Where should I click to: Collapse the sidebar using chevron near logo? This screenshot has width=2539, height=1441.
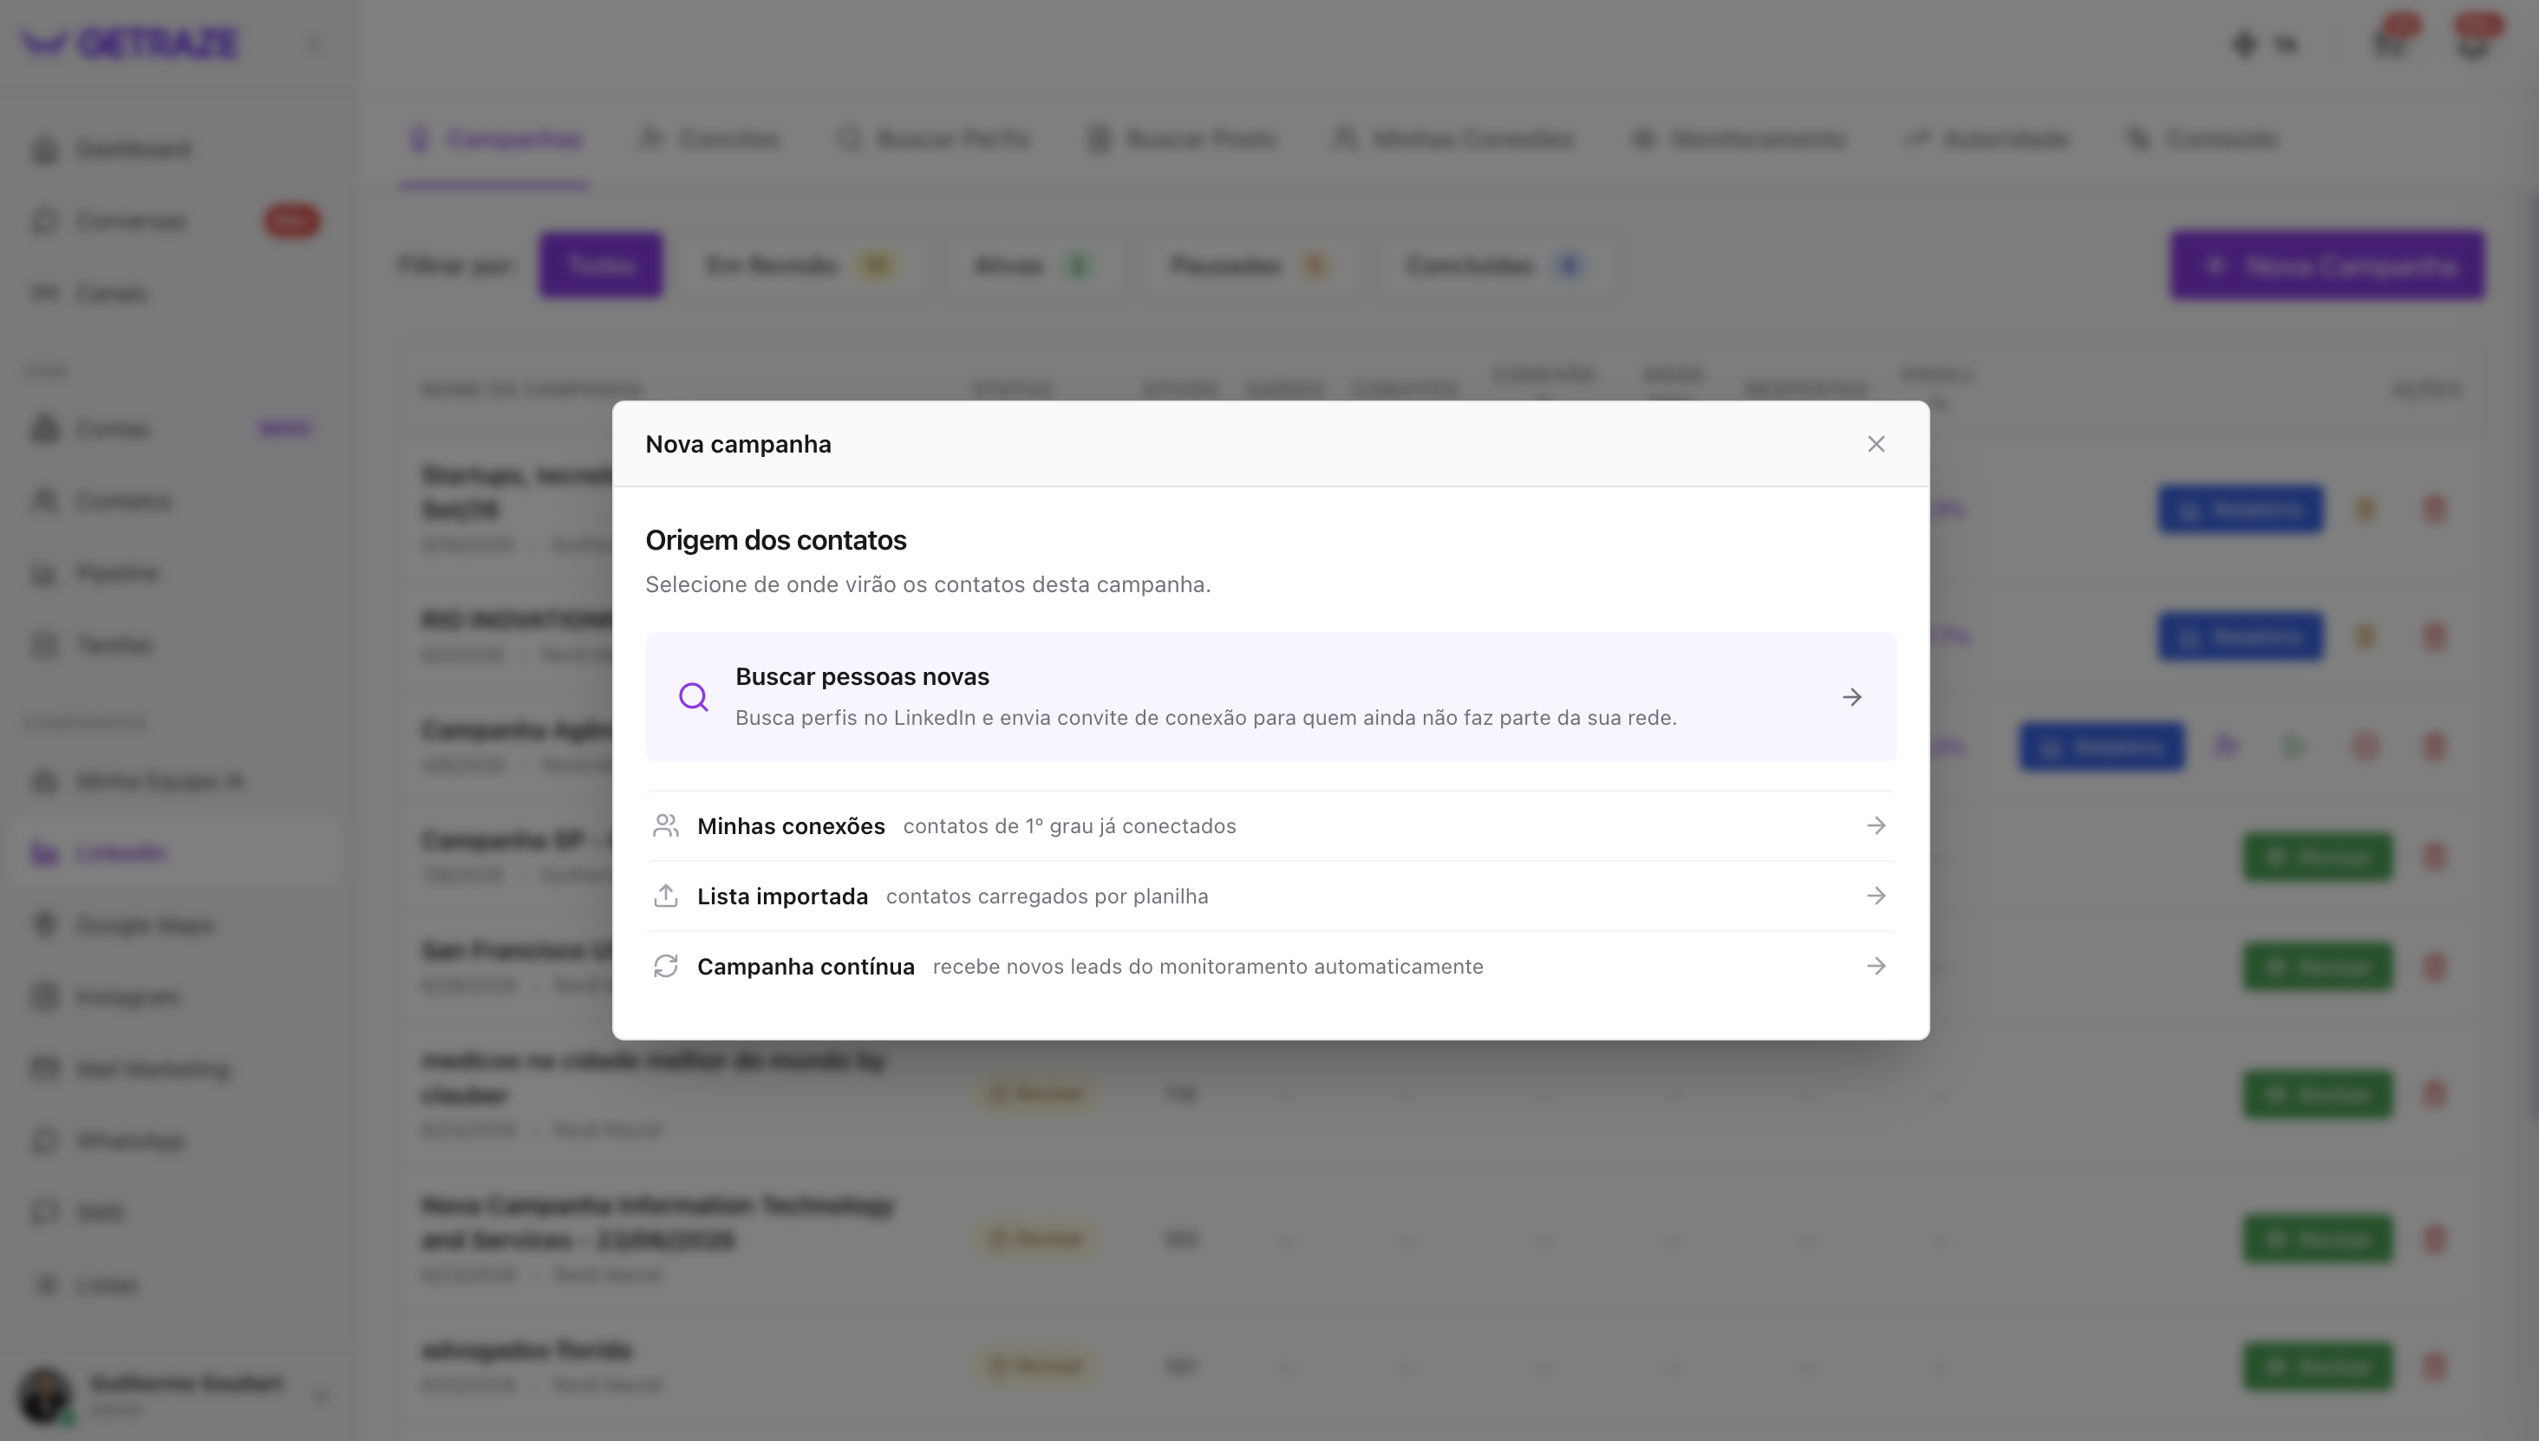(315, 43)
